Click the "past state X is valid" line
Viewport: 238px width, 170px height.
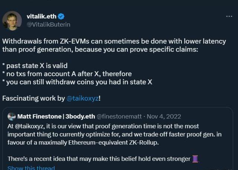tap(37, 66)
